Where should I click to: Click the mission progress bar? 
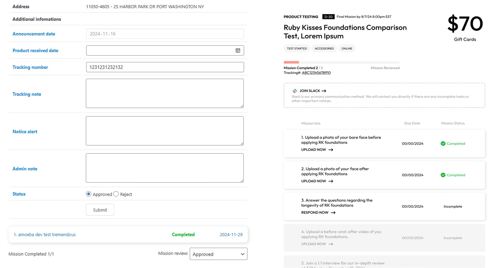[341, 62]
